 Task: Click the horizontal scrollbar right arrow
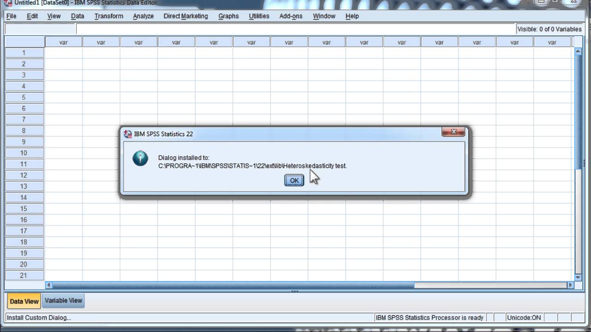point(570,285)
